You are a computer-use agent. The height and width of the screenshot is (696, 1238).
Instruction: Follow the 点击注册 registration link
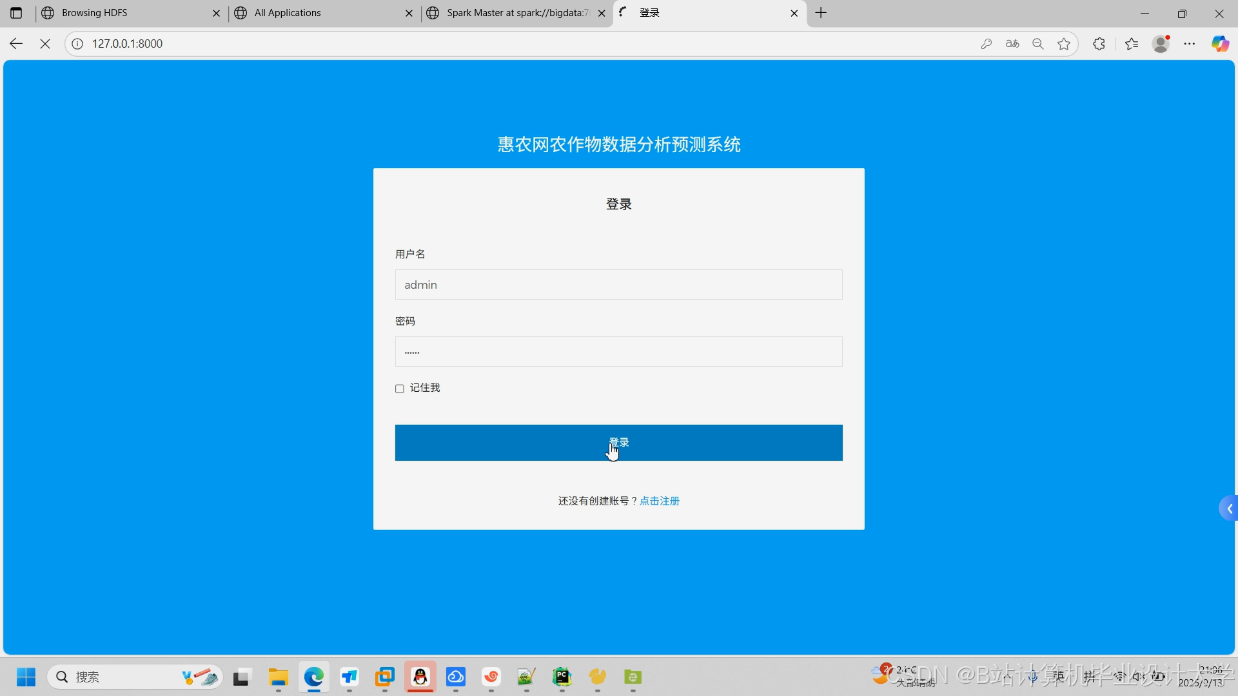[660, 501]
